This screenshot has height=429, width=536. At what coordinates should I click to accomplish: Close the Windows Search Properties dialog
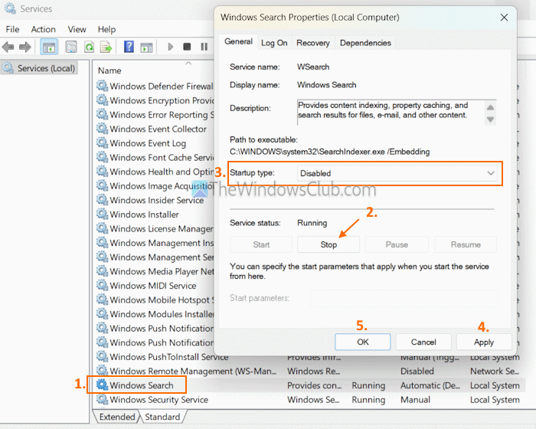504,18
